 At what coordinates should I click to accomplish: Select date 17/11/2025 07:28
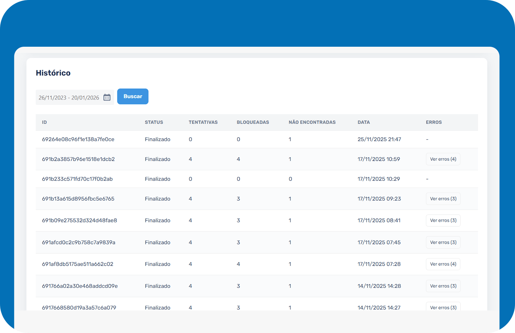click(x=379, y=264)
